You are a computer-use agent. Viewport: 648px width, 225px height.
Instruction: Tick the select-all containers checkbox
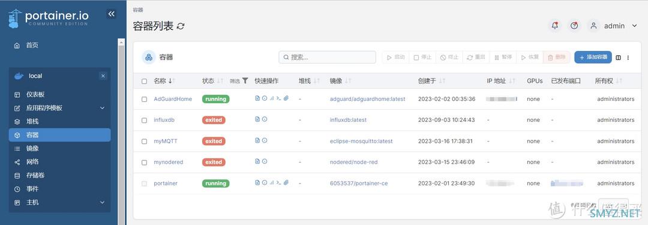point(144,81)
